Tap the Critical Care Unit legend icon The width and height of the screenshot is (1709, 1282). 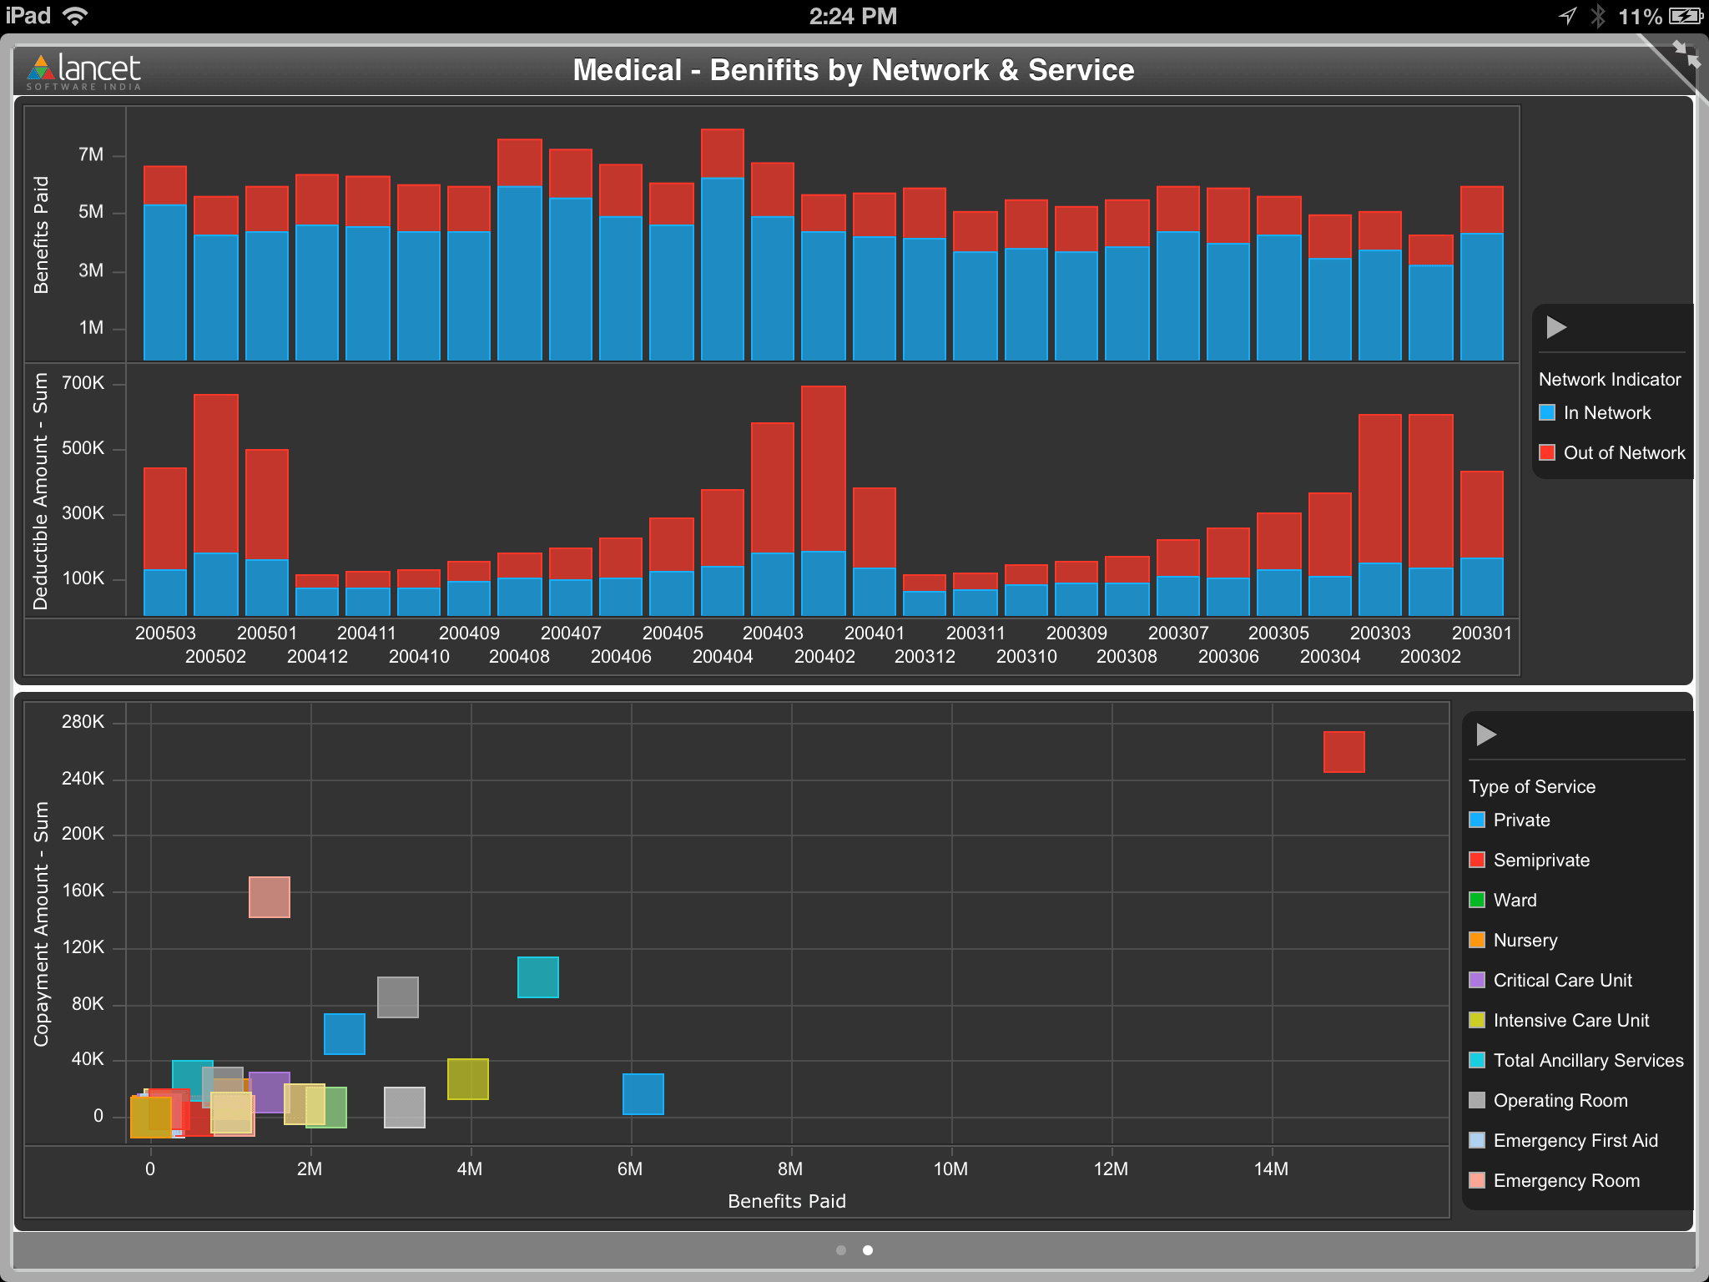1477,980
